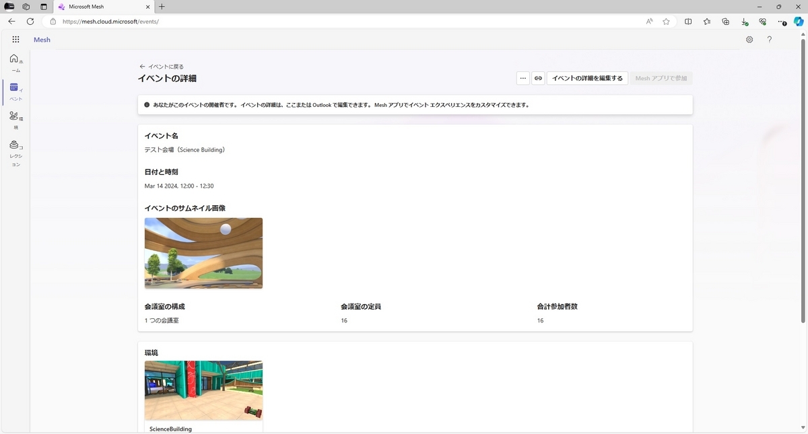
Task: Click the Mesh アプリで参加 button
Action: tap(661, 78)
